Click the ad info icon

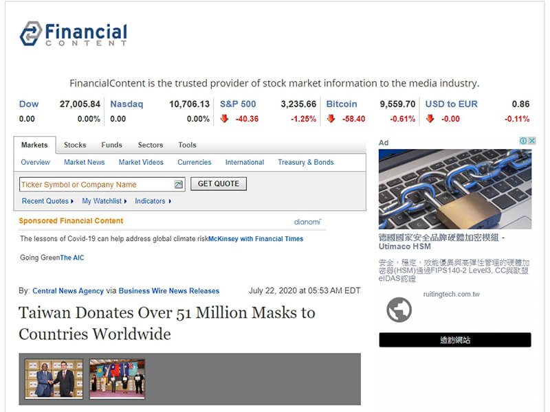(x=523, y=141)
